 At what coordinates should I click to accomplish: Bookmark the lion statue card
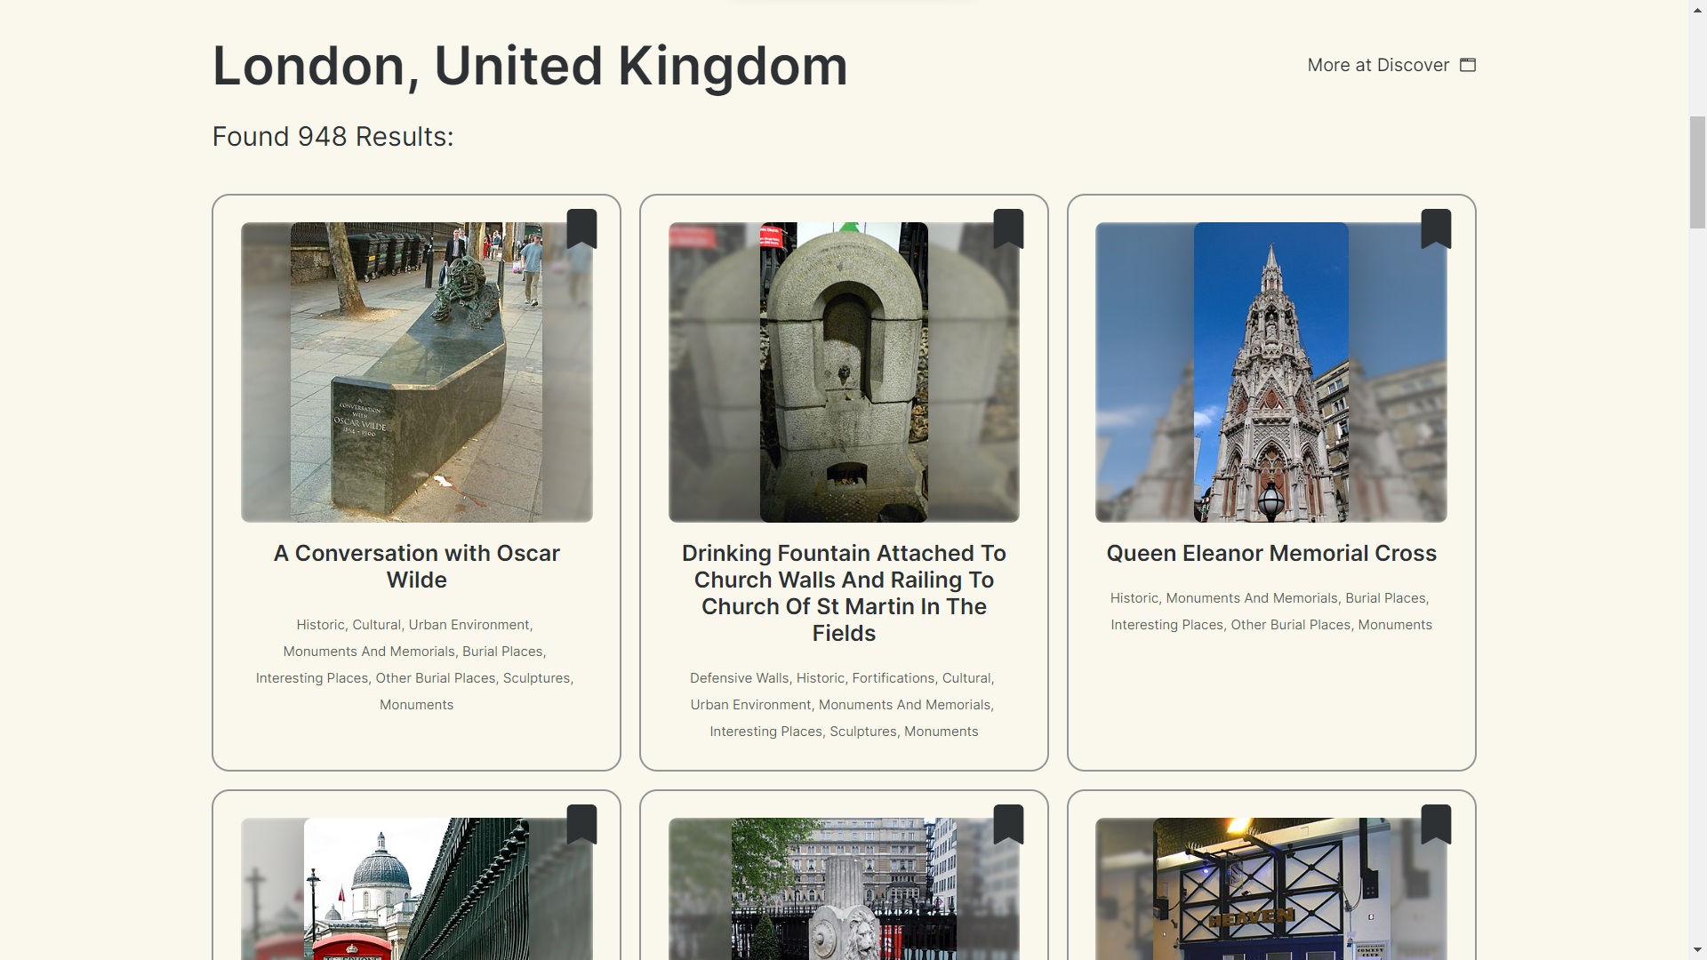pyautogui.click(x=1010, y=824)
